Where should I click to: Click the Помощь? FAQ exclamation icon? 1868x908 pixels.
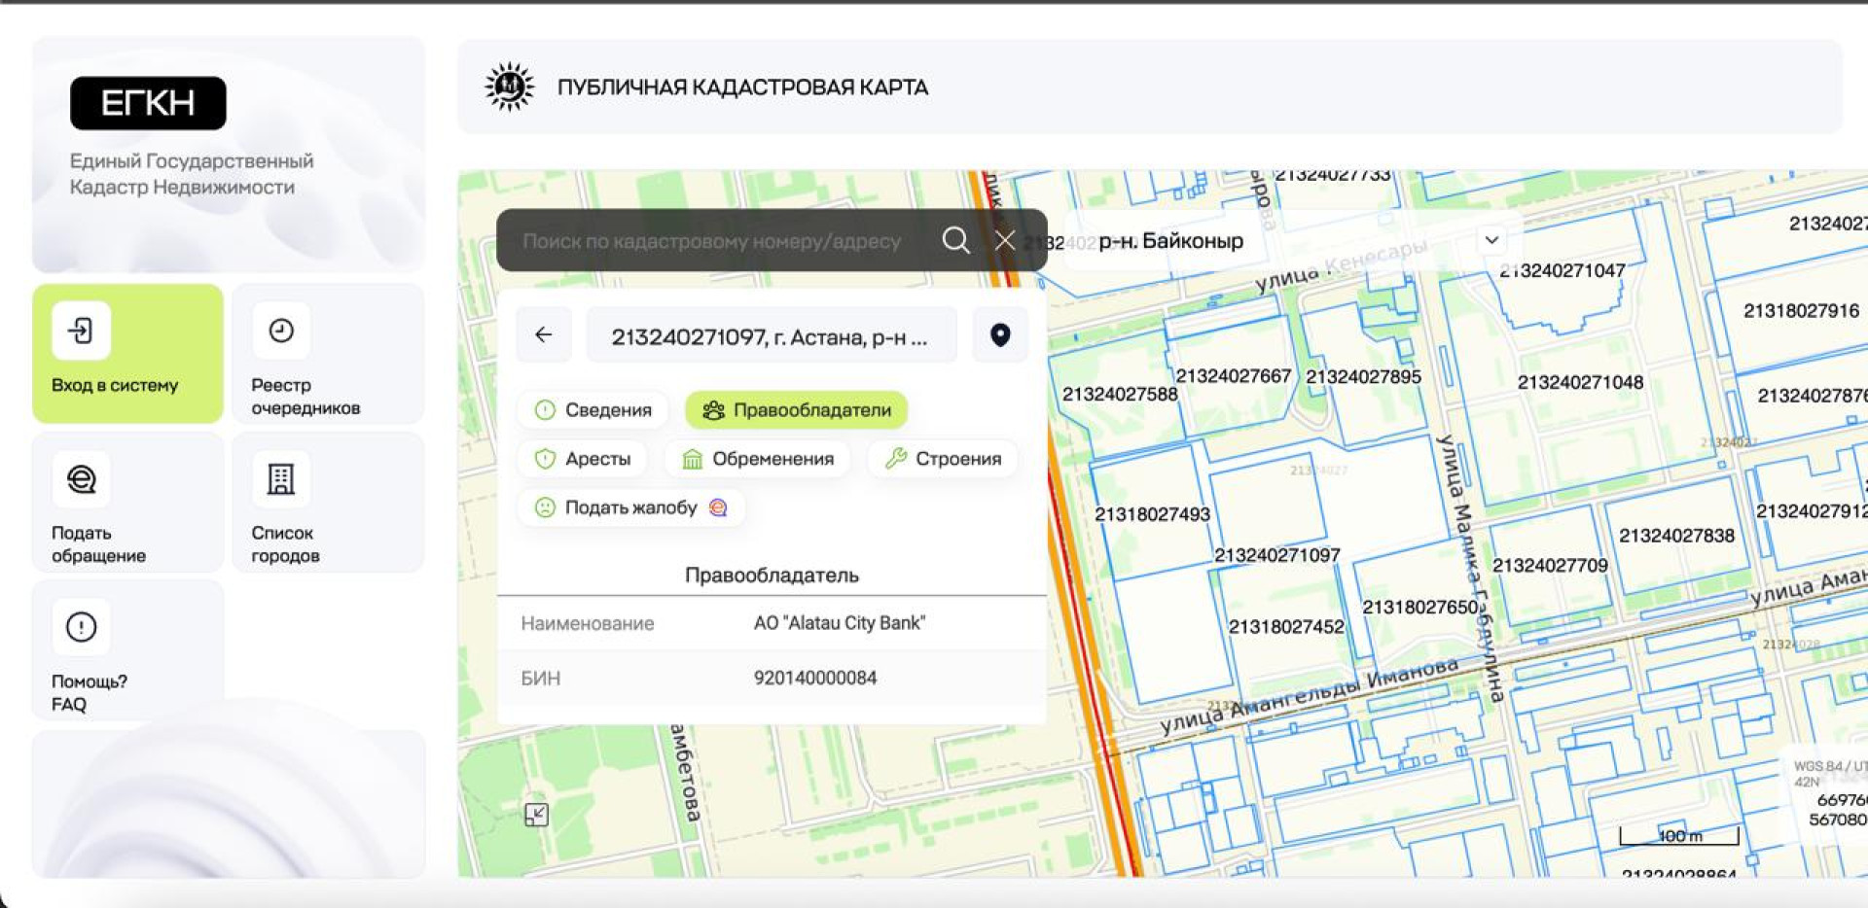82,627
